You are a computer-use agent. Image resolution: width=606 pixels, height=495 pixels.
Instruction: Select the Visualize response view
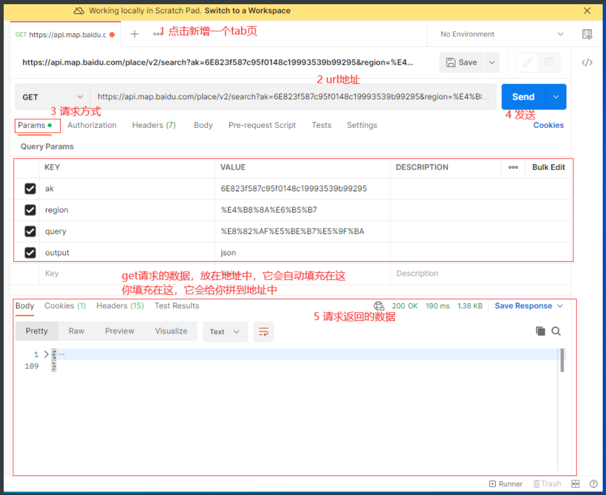coord(171,331)
